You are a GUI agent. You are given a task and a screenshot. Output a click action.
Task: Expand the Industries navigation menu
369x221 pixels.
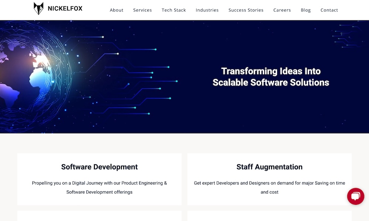click(207, 10)
